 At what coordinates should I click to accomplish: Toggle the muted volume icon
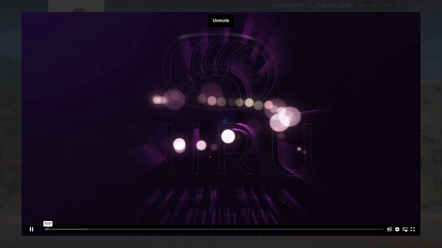click(389, 229)
